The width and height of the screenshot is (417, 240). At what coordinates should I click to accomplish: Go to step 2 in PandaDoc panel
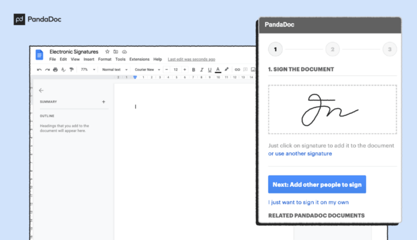[x=332, y=49]
